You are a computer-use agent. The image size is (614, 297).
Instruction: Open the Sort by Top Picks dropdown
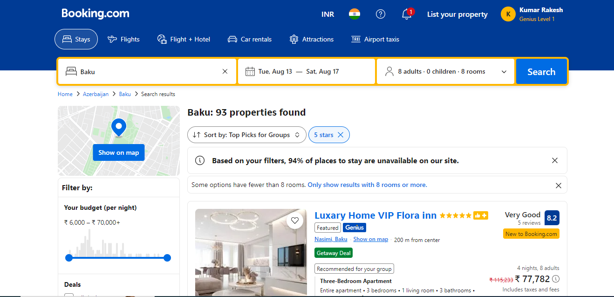247,135
